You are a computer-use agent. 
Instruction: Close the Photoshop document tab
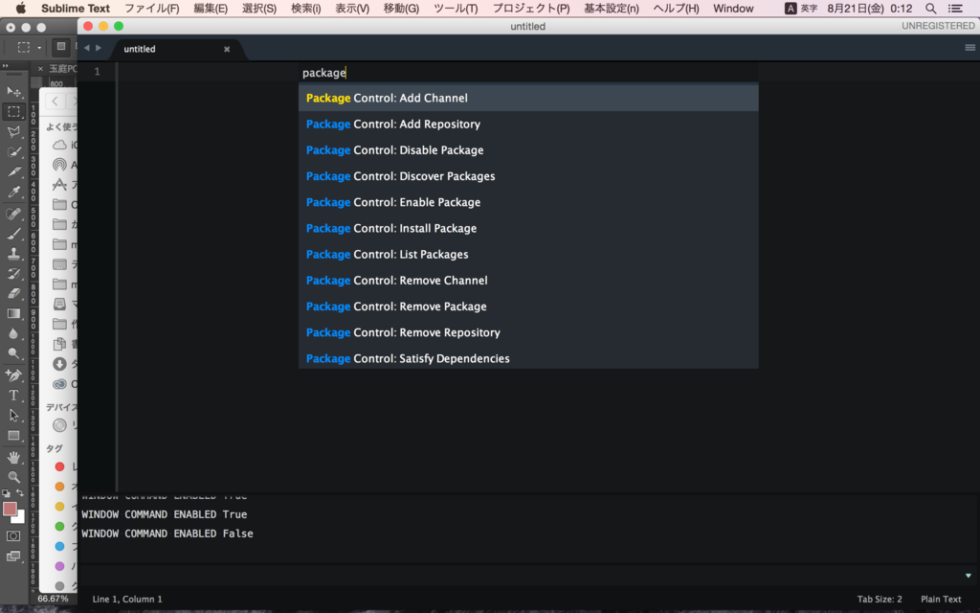40,69
